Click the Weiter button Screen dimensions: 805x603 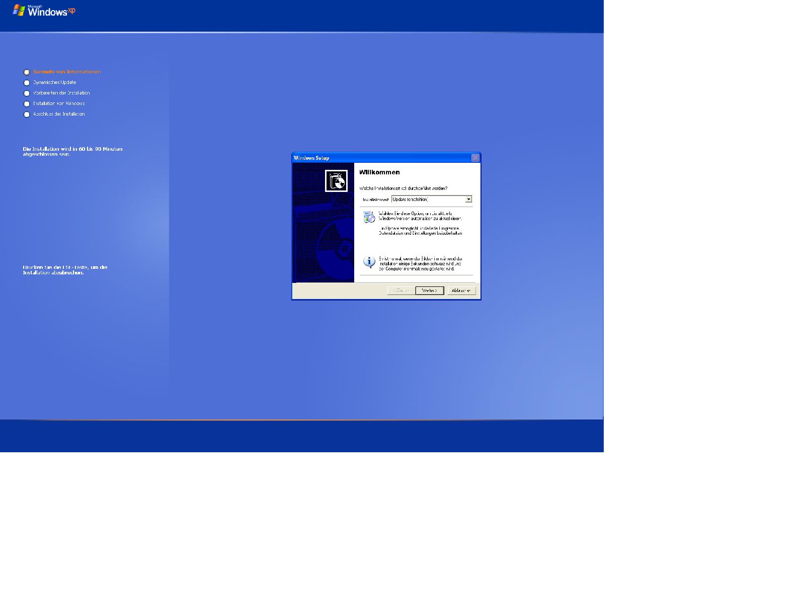(x=430, y=290)
